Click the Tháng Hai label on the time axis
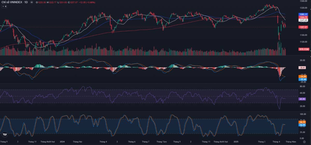This screenshot has height=145, width=311. (77, 142)
